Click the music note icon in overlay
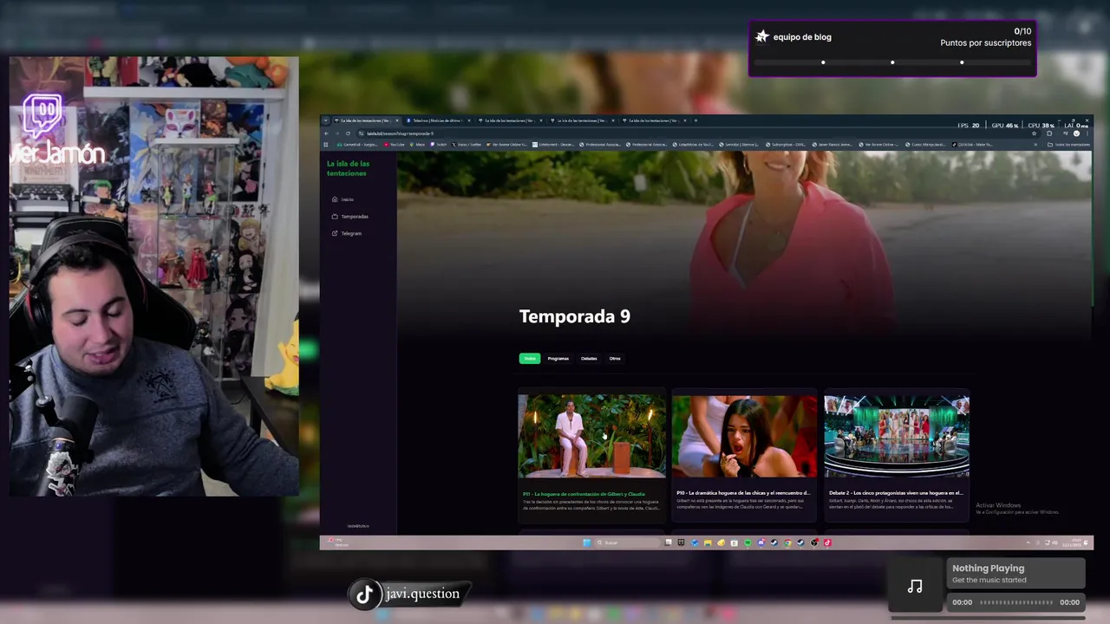 tap(915, 587)
